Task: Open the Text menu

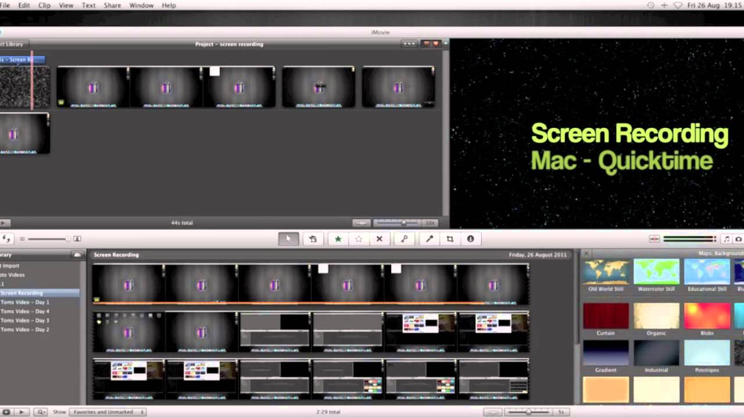Action: pyautogui.click(x=89, y=5)
